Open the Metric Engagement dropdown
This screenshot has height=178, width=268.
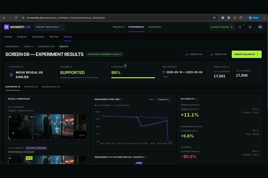164,99
